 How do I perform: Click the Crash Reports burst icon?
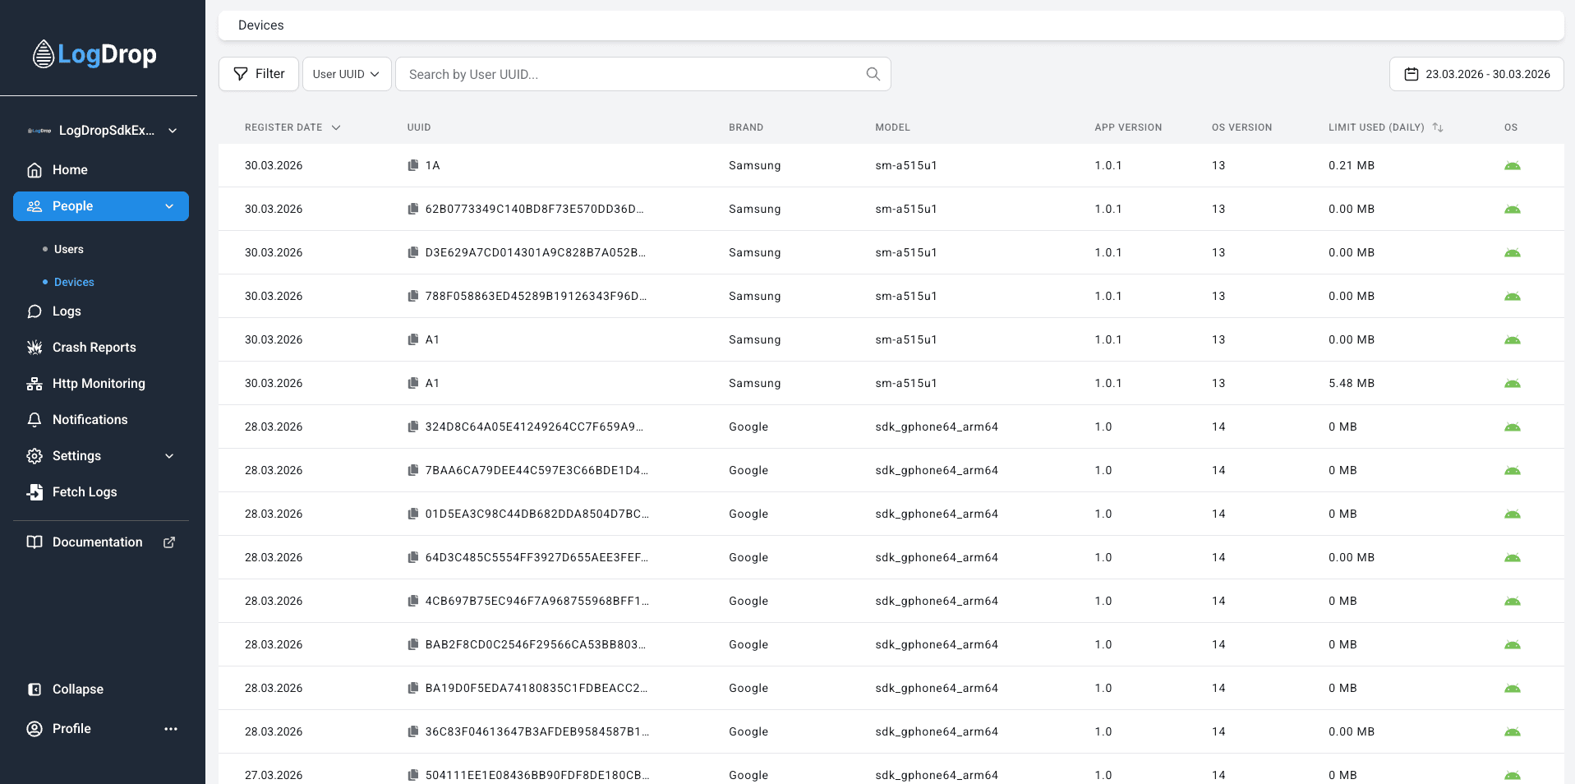tap(35, 348)
